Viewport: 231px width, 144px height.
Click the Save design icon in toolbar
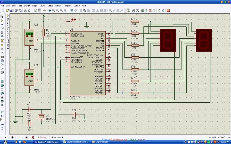tap(11, 11)
